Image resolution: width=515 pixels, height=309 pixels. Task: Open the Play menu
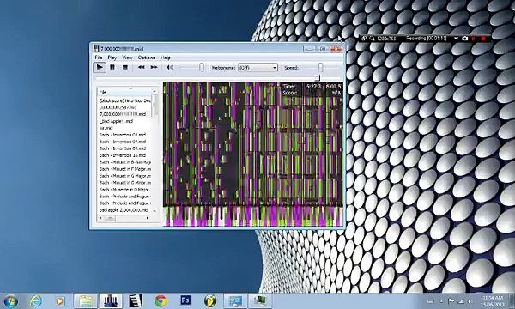[112, 58]
